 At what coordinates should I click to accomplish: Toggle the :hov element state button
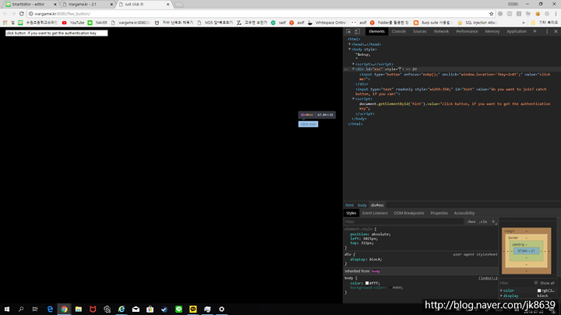coord(471,222)
